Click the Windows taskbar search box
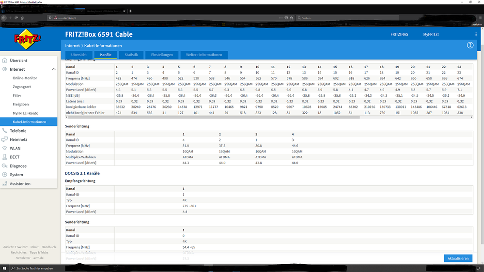The width and height of the screenshot is (484, 272). pyautogui.click(x=37, y=268)
